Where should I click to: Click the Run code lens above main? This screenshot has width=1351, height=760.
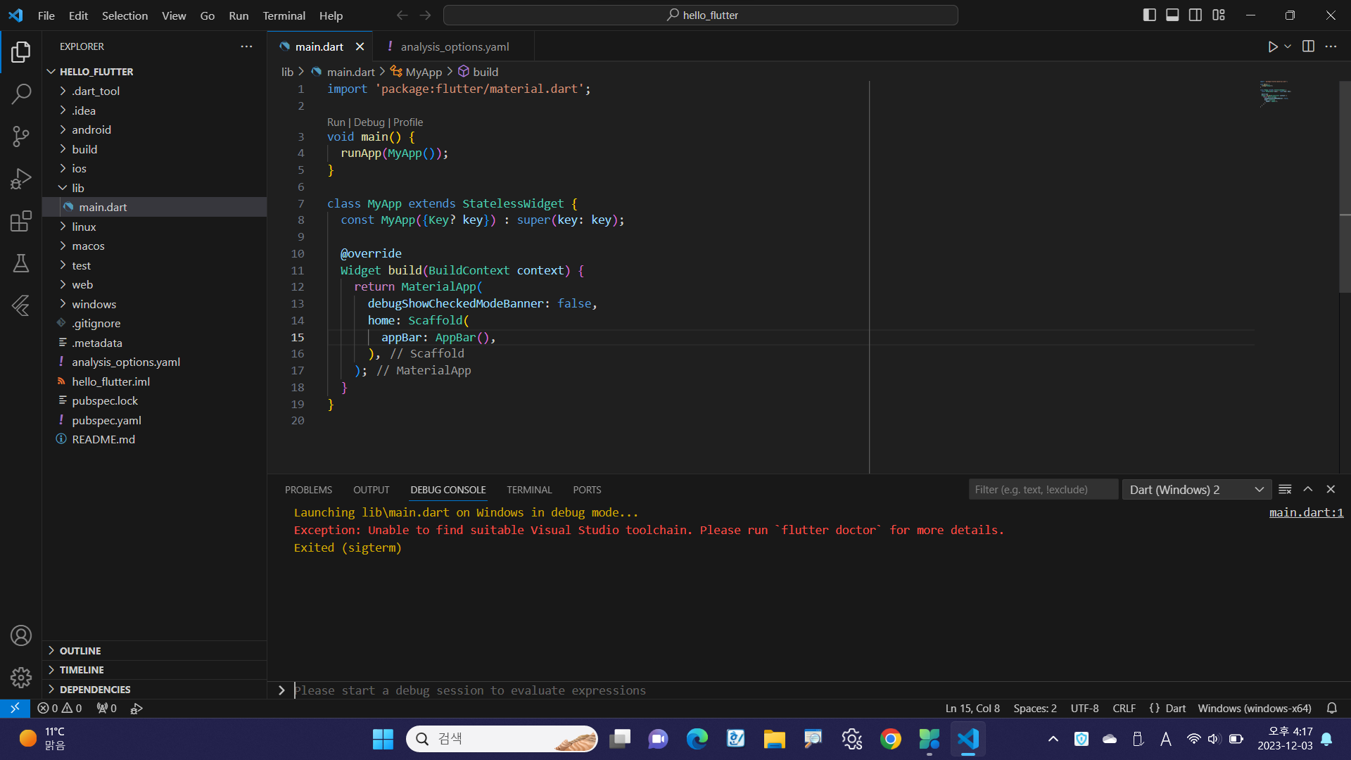pyautogui.click(x=336, y=122)
